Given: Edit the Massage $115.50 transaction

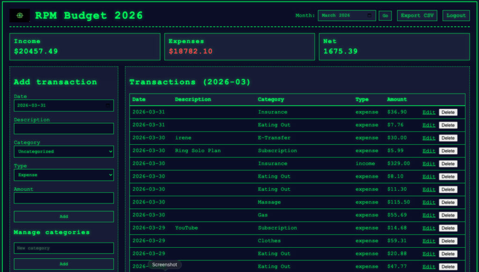Looking at the screenshot, I should (429, 202).
